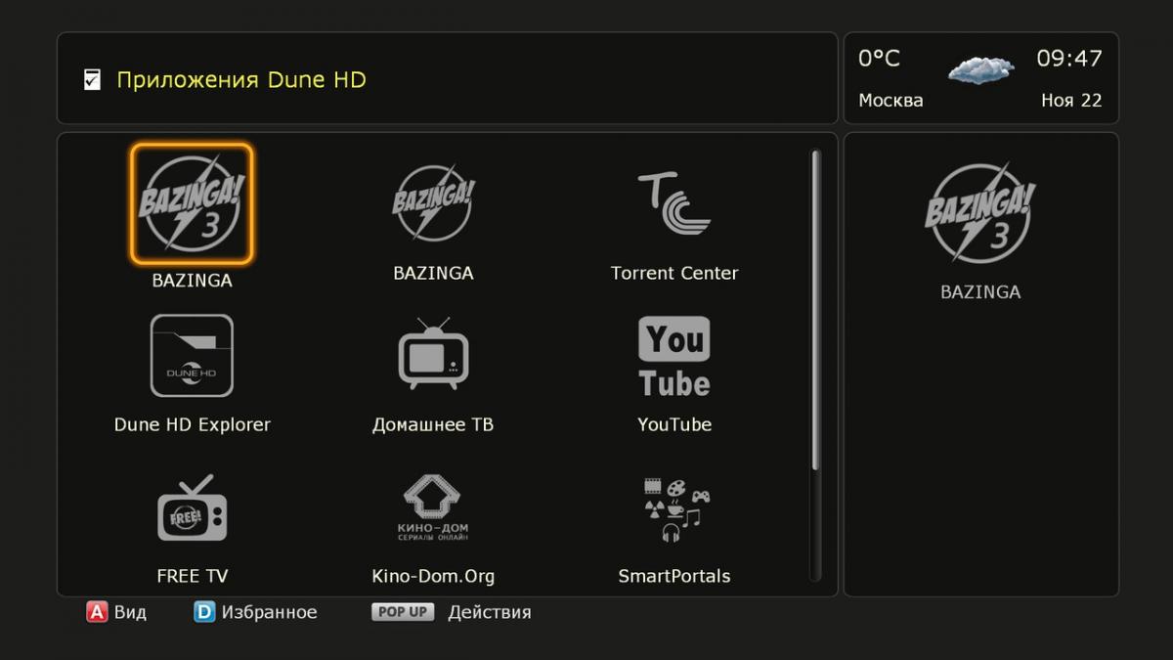Click the Избранное label
The width and height of the screenshot is (1173, 660).
[x=270, y=613]
